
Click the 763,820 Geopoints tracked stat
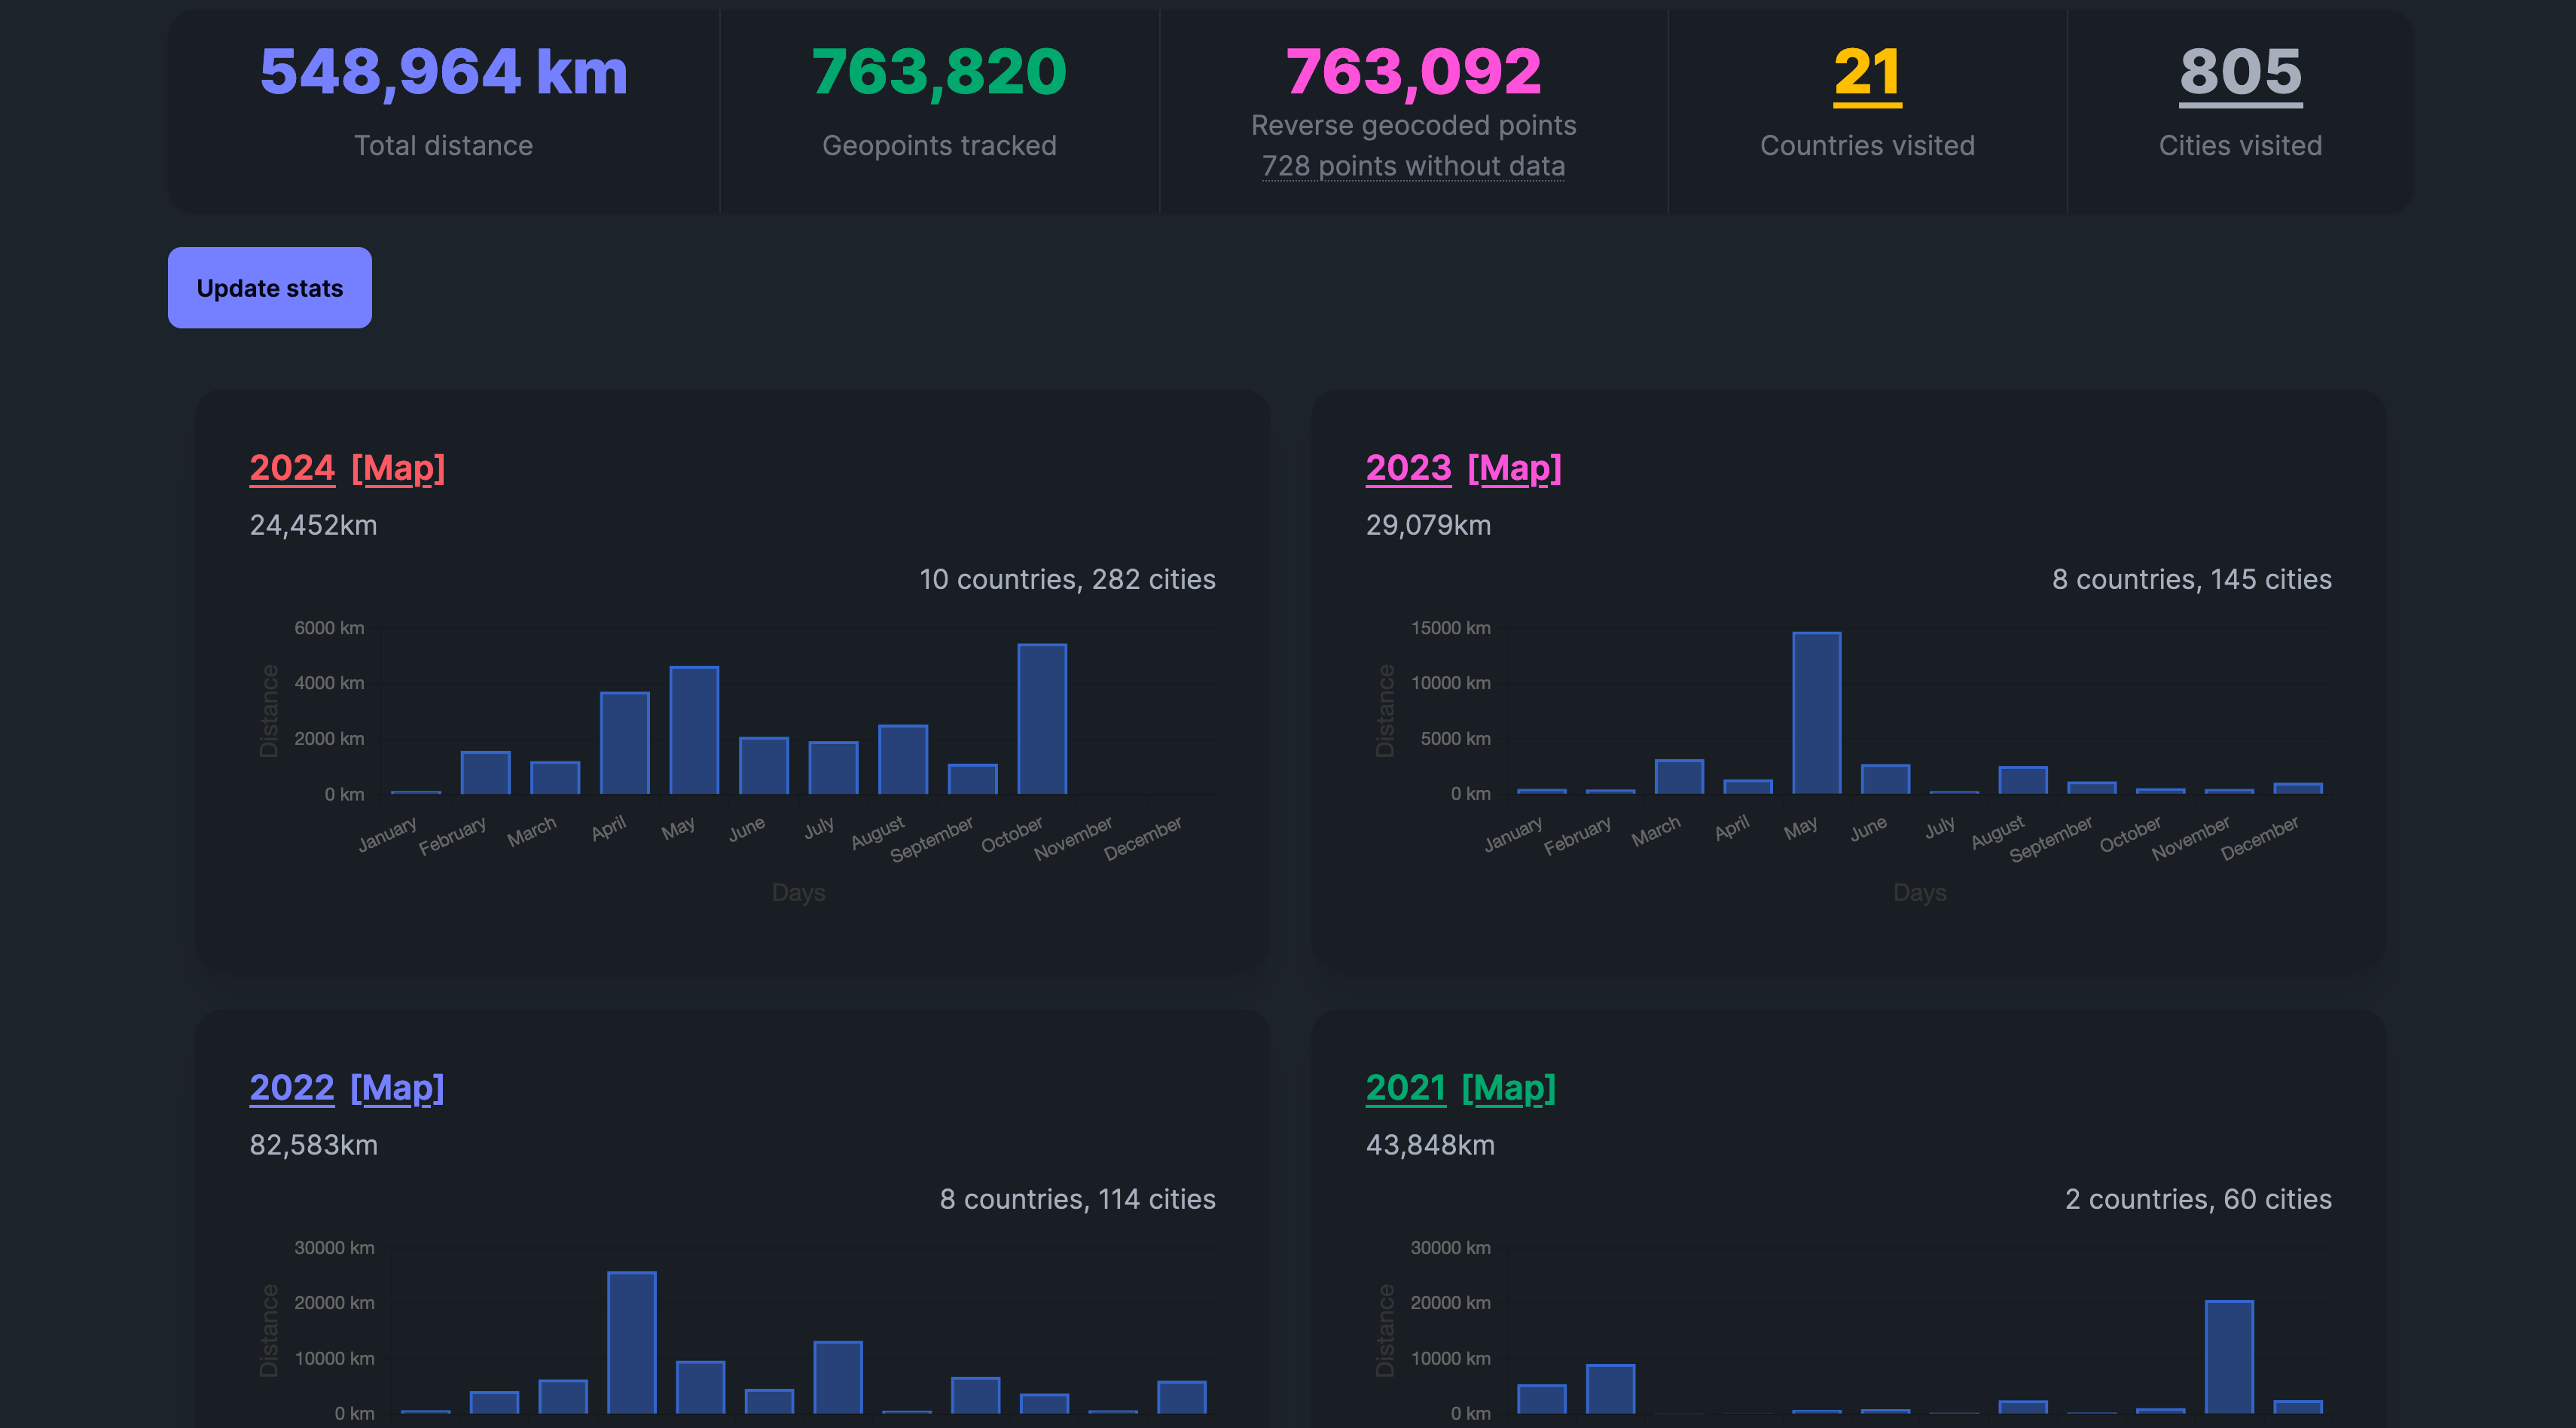click(x=939, y=71)
